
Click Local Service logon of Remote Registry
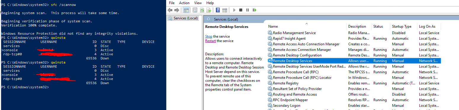click(x=429, y=83)
